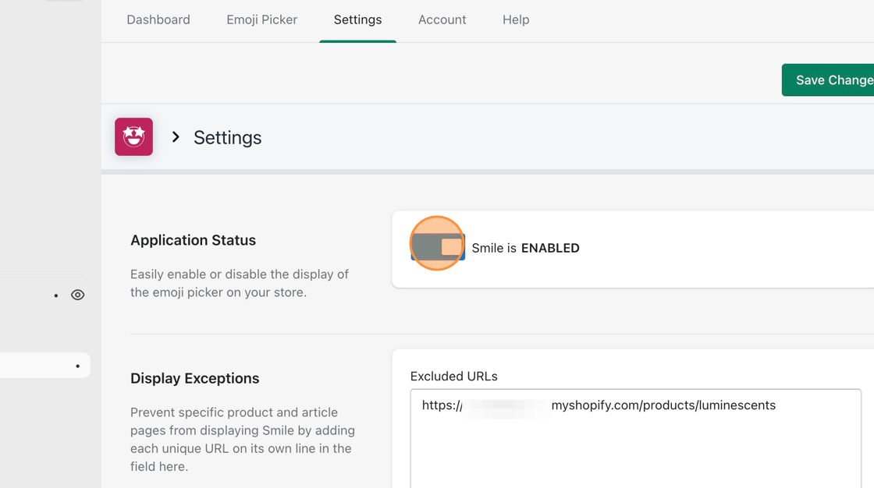Click the Smile star-eyed emoji app logo

pos(133,137)
